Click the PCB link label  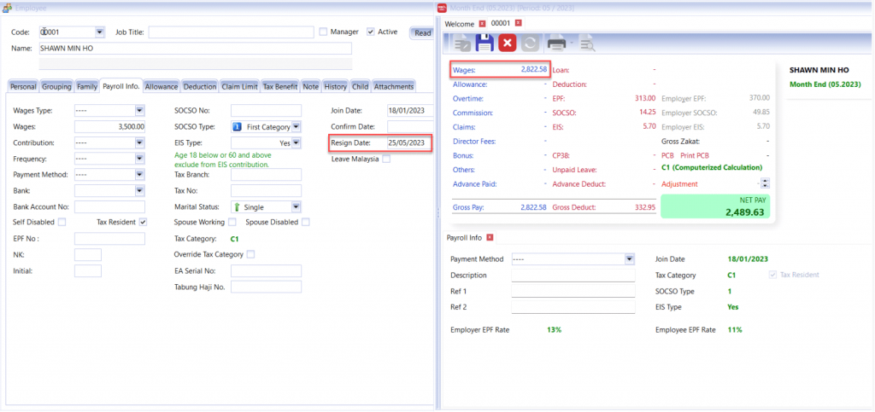tap(667, 155)
